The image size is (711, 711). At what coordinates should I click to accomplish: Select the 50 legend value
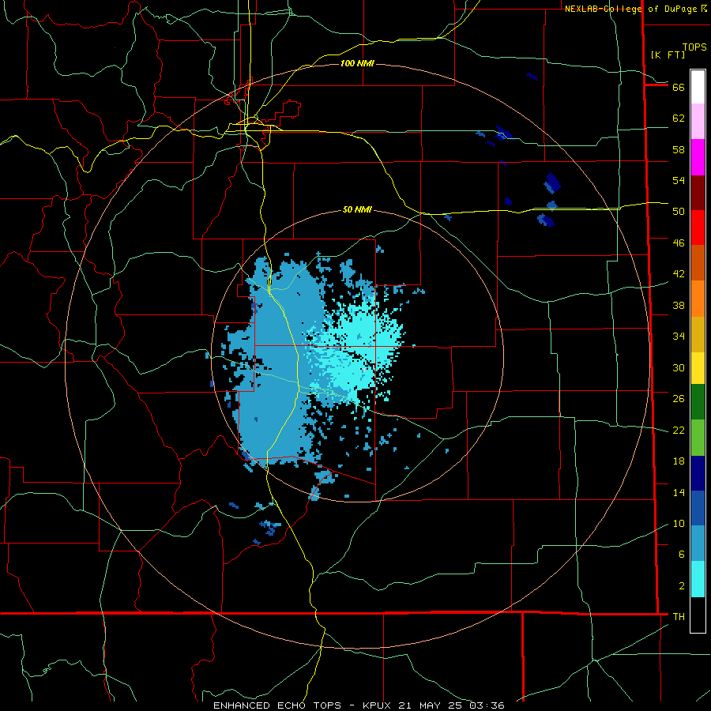[x=679, y=212]
